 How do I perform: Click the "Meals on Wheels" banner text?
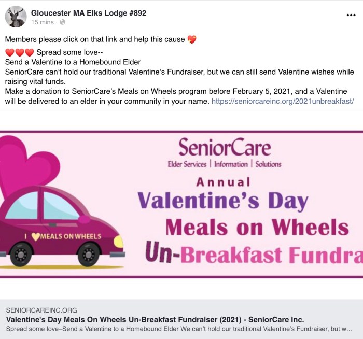[257, 227]
